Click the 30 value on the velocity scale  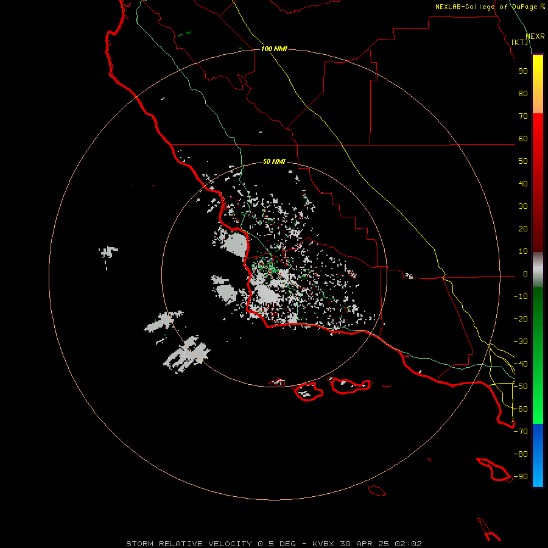(x=523, y=206)
